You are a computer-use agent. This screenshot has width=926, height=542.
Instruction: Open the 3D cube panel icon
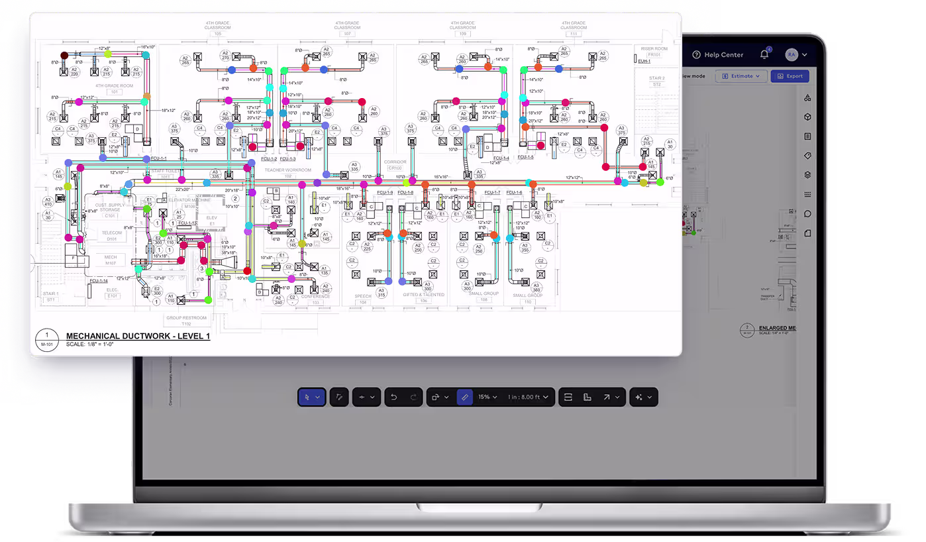807,117
